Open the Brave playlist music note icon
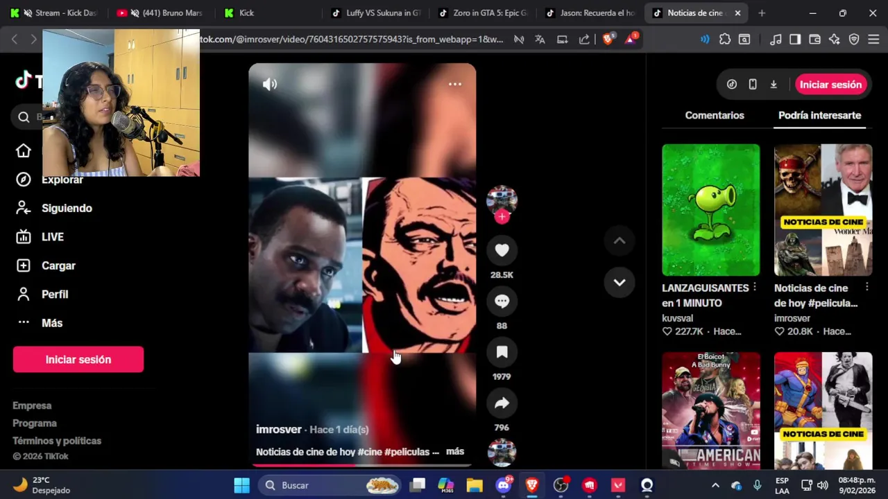Screen dimensions: 888x499 (776, 40)
